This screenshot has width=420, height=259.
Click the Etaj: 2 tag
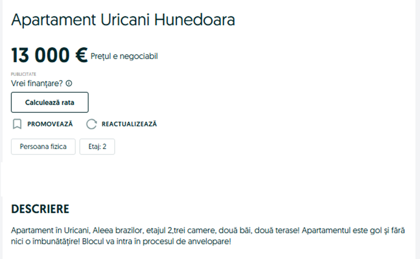97,147
